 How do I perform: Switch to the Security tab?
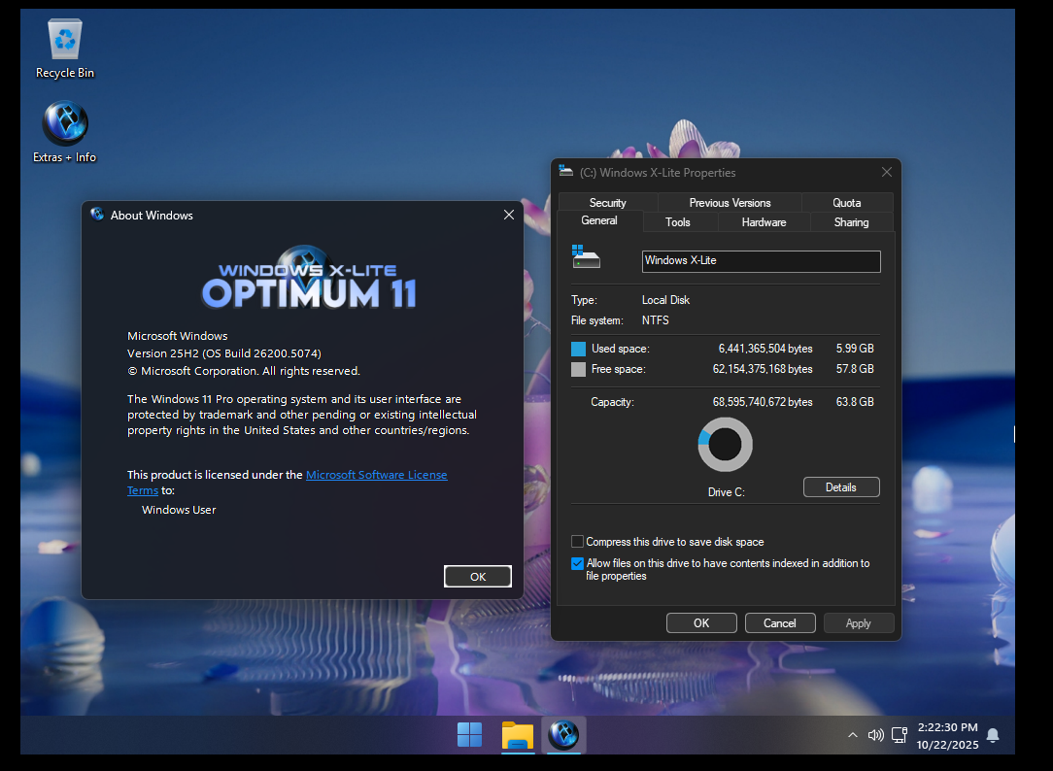click(x=608, y=203)
